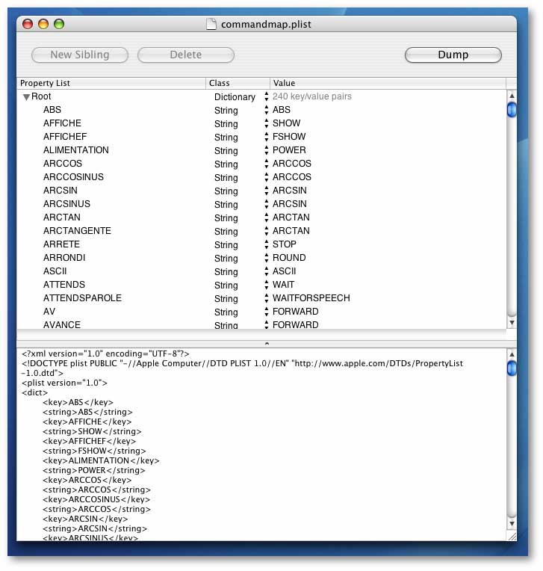The width and height of the screenshot is (543, 571).
Task: Select the ALIMENTATION key row
Action: [76, 150]
